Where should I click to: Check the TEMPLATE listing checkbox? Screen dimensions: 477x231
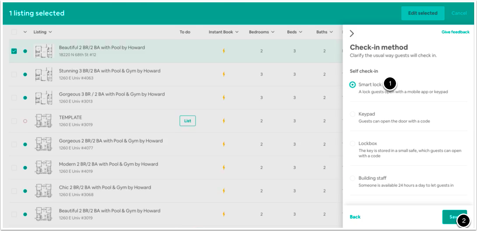click(14, 121)
